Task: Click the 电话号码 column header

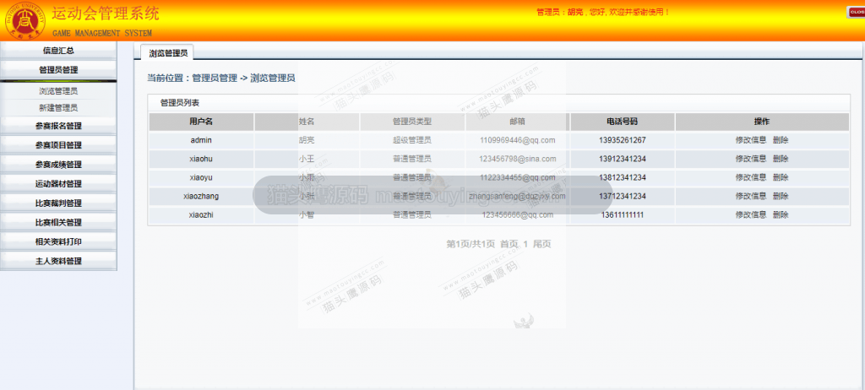Action: pos(623,122)
